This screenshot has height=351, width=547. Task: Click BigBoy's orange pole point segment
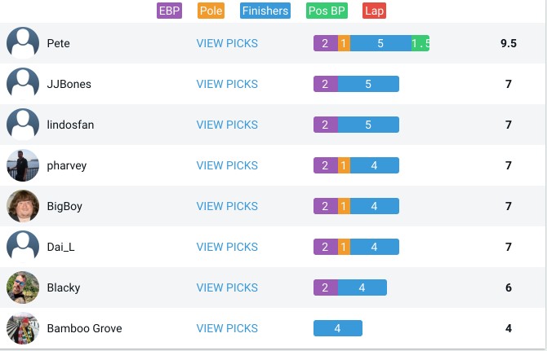coord(344,206)
